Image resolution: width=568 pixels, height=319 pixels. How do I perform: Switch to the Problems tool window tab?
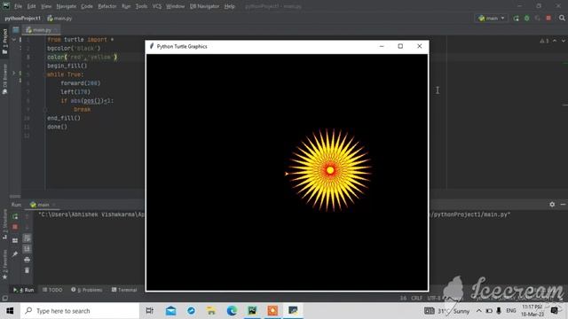point(87,290)
